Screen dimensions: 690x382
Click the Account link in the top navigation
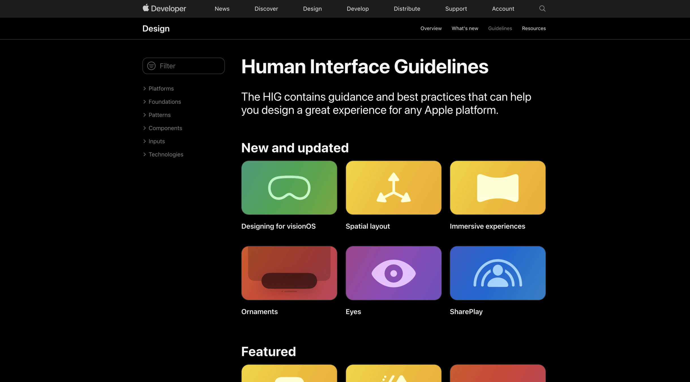pyautogui.click(x=503, y=8)
